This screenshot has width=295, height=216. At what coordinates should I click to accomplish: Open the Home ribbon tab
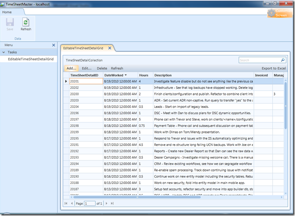click(x=7, y=12)
